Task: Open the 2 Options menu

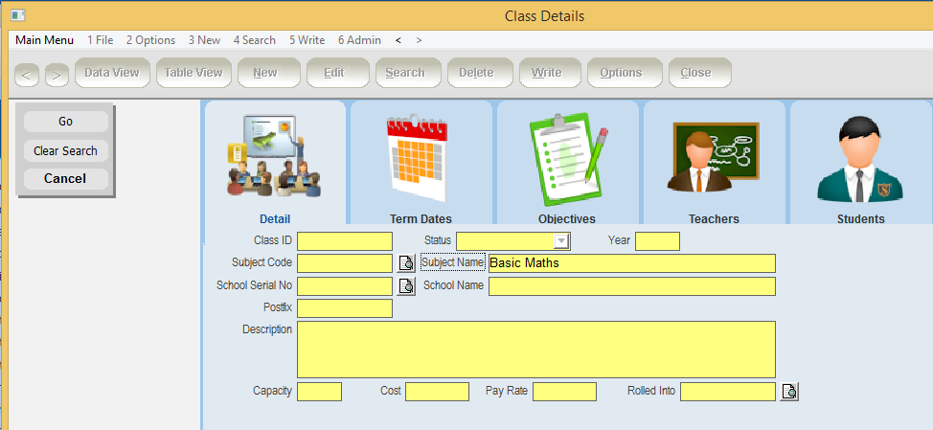Action: [x=150, y=40]
